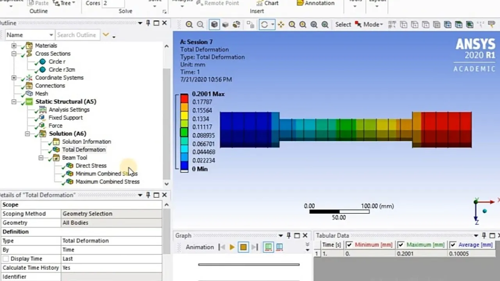Click the By field showing Time
500x281 pixels.
point(111,250)
